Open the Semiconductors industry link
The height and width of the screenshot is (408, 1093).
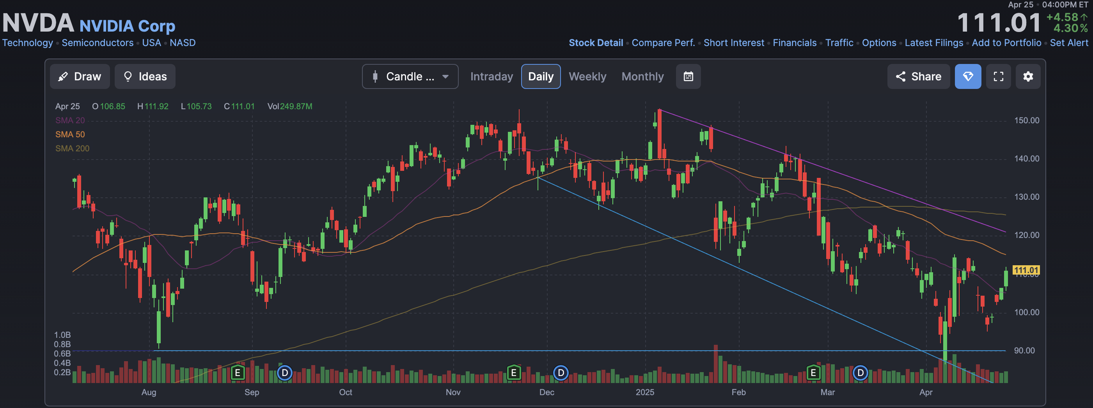(98, 43)
